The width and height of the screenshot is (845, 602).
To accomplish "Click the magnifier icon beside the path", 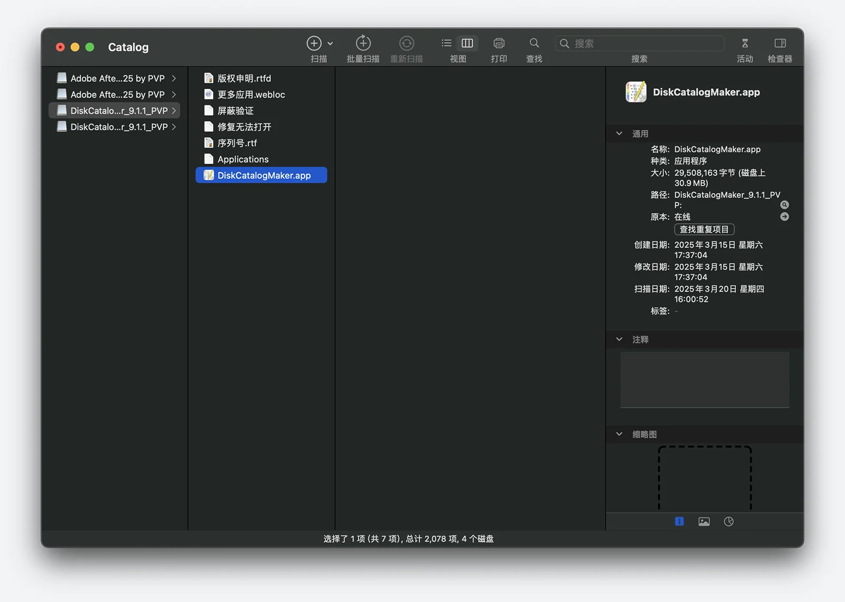I will (784, 205).
